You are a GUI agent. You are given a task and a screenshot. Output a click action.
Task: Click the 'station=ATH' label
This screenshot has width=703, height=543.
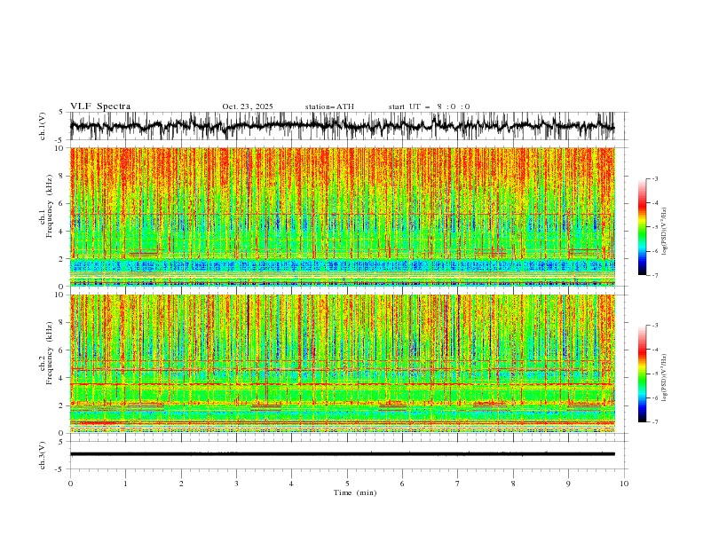(x=329, y=106)
